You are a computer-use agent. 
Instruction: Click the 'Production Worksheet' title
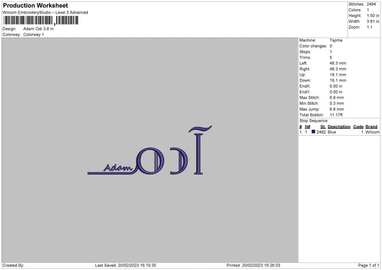click(x=35, y=5)
